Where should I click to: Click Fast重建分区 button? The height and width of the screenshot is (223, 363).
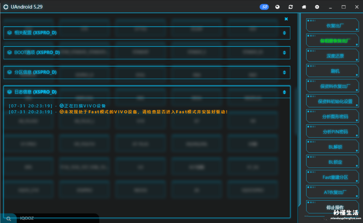tap(333, 176)
